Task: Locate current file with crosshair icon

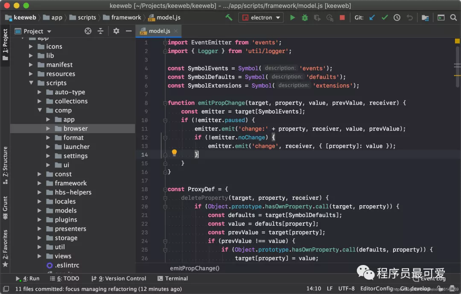Action: 88,31
